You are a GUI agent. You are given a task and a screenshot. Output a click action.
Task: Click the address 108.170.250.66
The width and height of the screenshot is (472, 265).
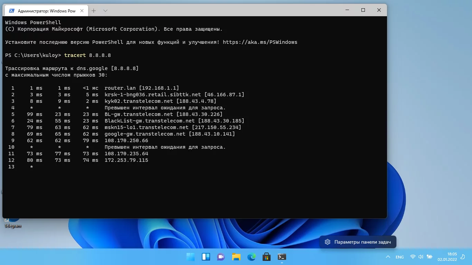tap(126, 140)
